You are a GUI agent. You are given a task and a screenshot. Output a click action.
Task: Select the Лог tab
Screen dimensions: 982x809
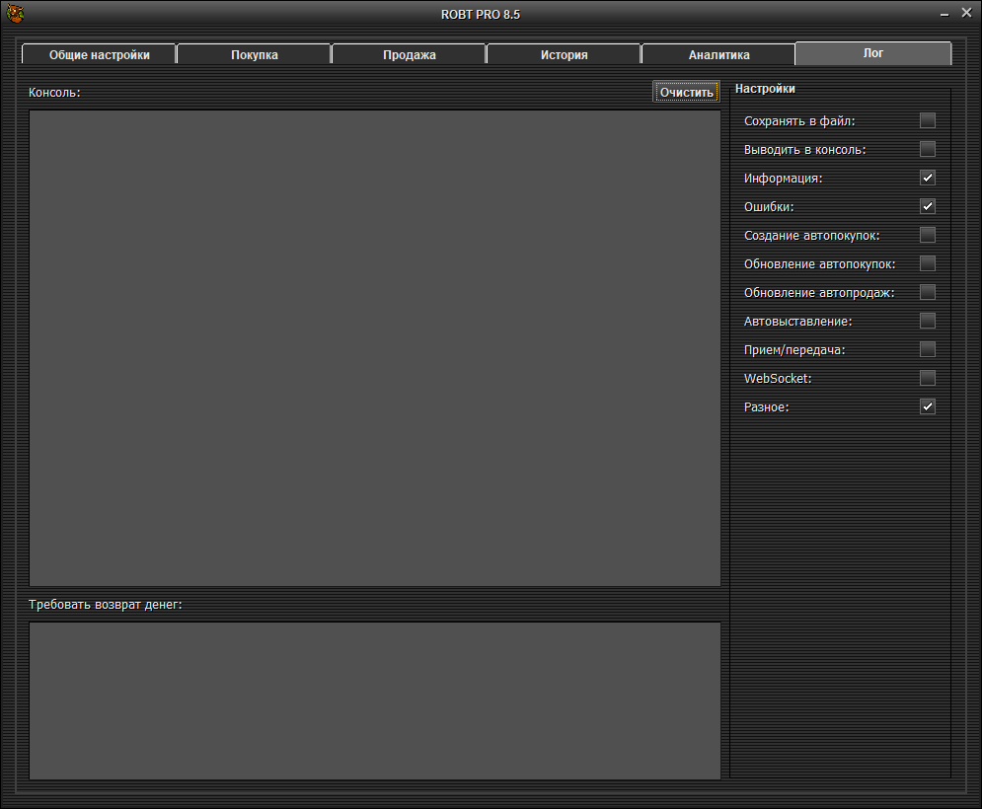click(873, 53)
